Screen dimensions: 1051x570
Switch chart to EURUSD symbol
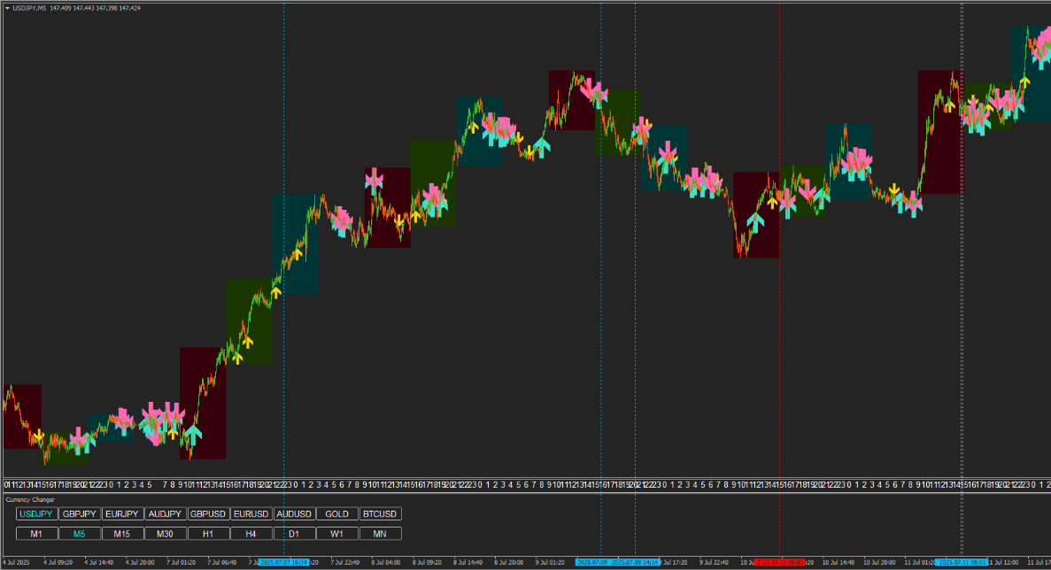[x=251, y=513]
